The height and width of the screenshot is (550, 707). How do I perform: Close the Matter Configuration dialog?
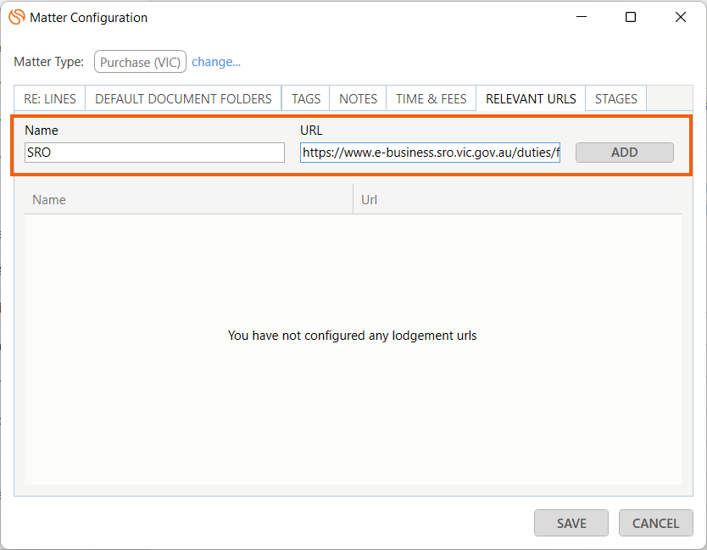pos(680,17)
